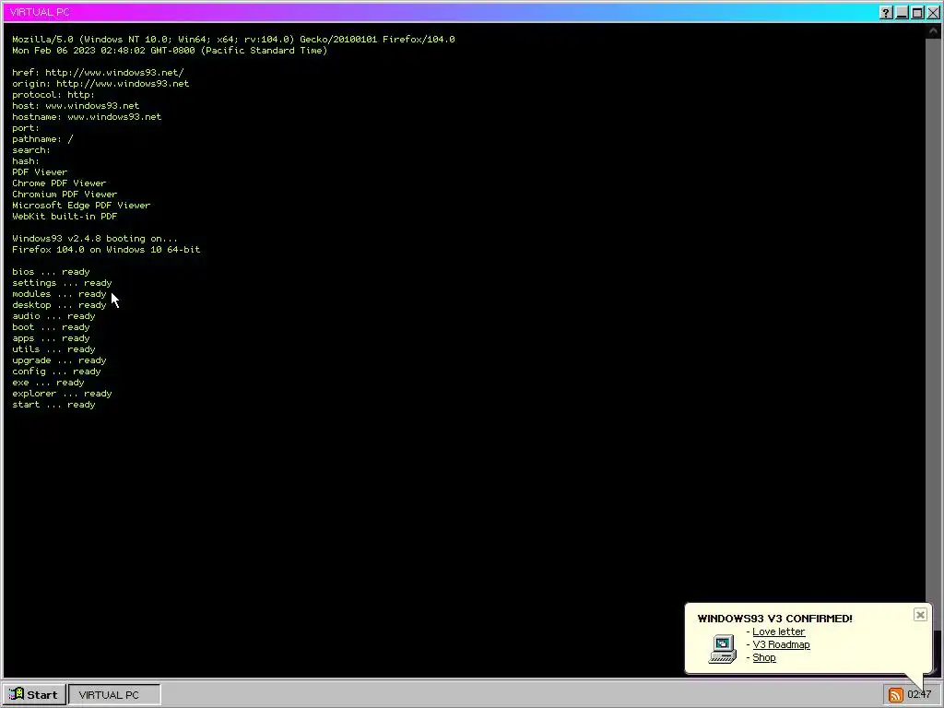Click the VIRTUAL PC window title text
944x708 pixels.
[40, 12]
